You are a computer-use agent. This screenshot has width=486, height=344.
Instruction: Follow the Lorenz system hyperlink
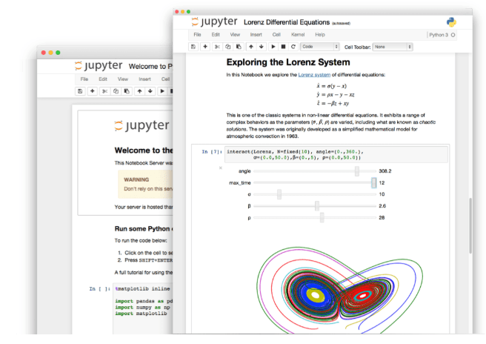coord(314,75)
